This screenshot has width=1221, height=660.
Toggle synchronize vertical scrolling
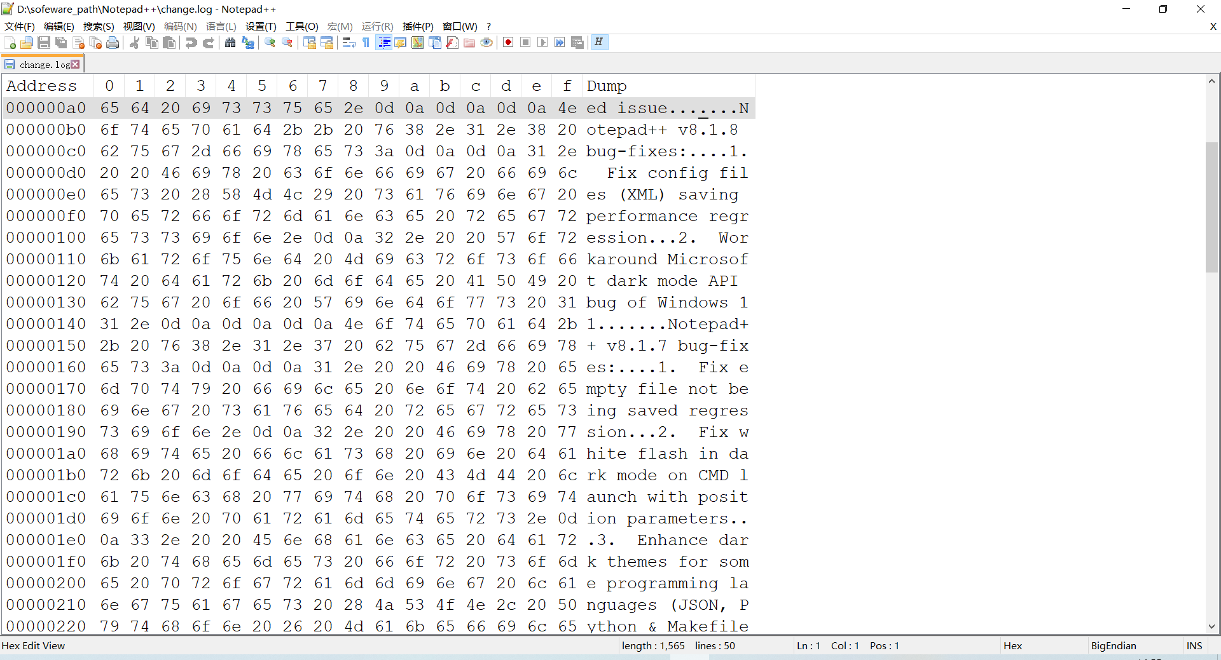[x=310, y=43]
